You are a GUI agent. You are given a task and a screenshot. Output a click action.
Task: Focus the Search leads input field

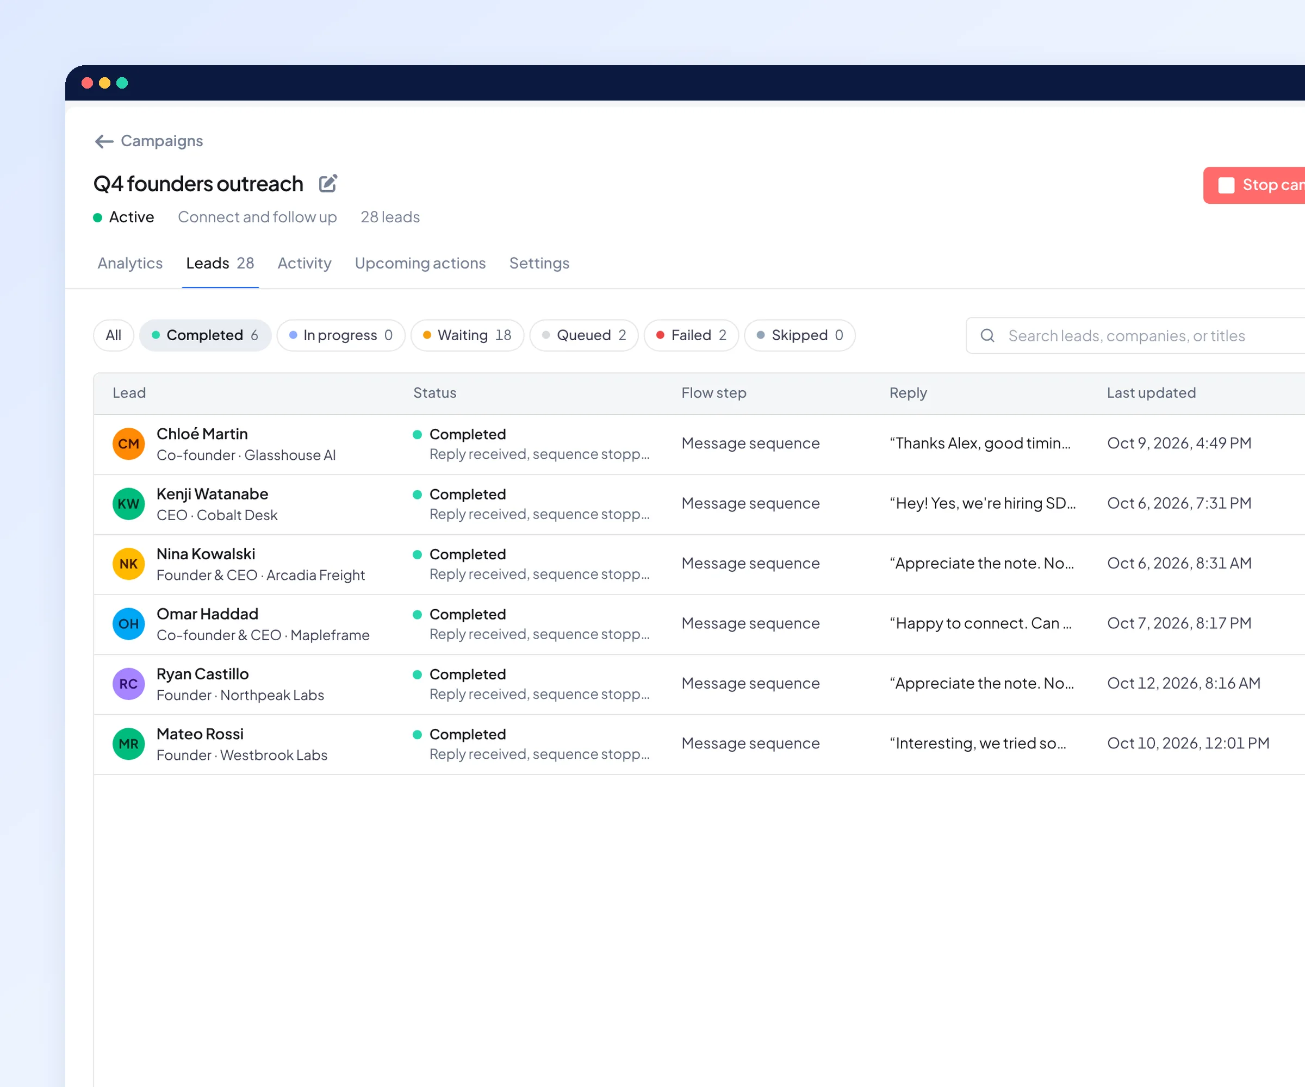[1135, 335]
